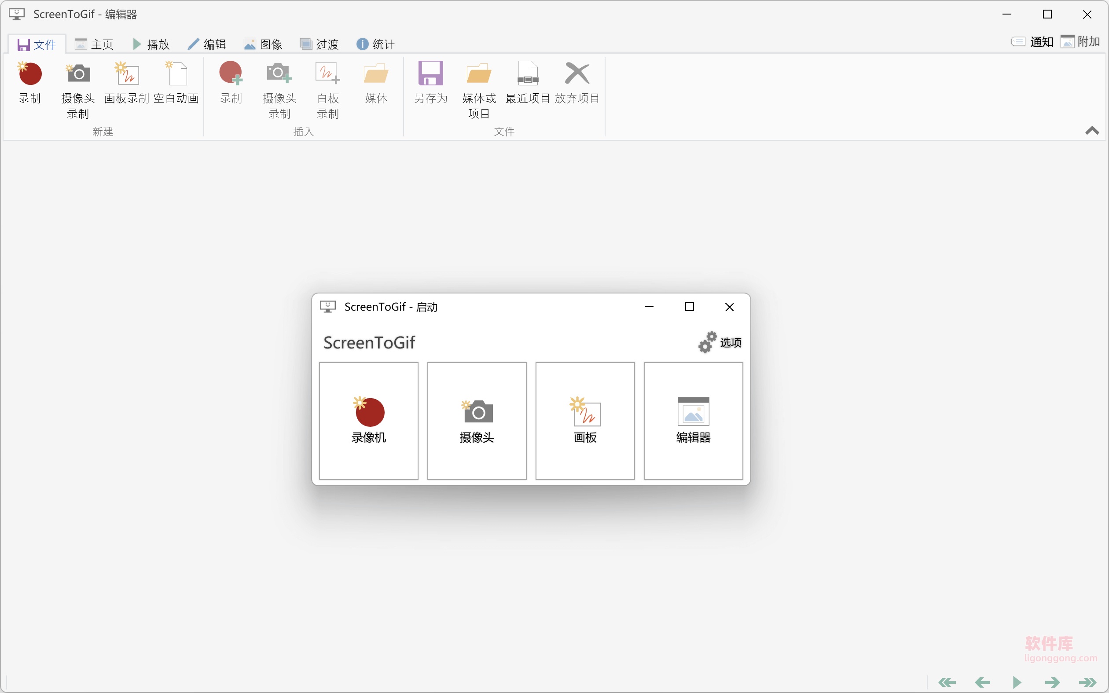This screenshot has height=693, width=1109.
Task: Collapse the ribbon with the chevron
Action: [1092, 131]
